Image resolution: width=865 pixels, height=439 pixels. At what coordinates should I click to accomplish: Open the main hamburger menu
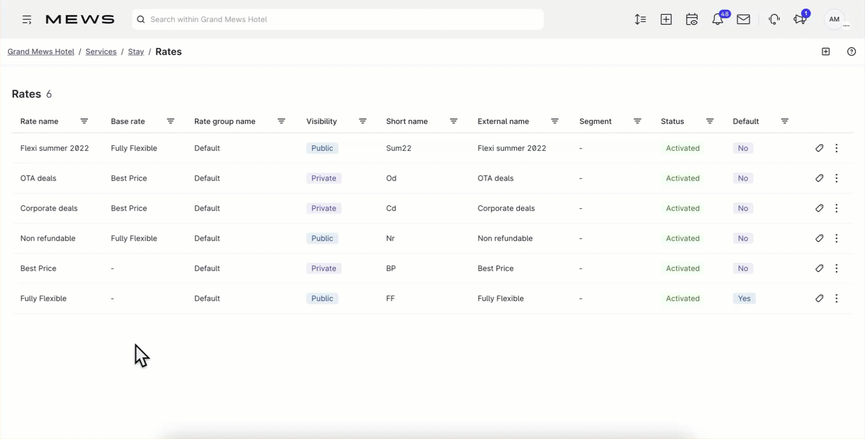27,19
